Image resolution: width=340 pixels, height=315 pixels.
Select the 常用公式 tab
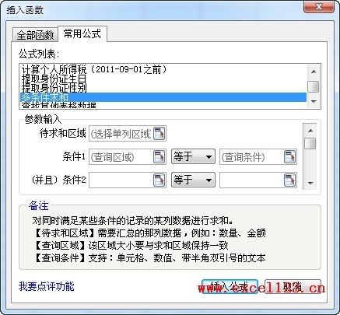click(x=82, y=33)
